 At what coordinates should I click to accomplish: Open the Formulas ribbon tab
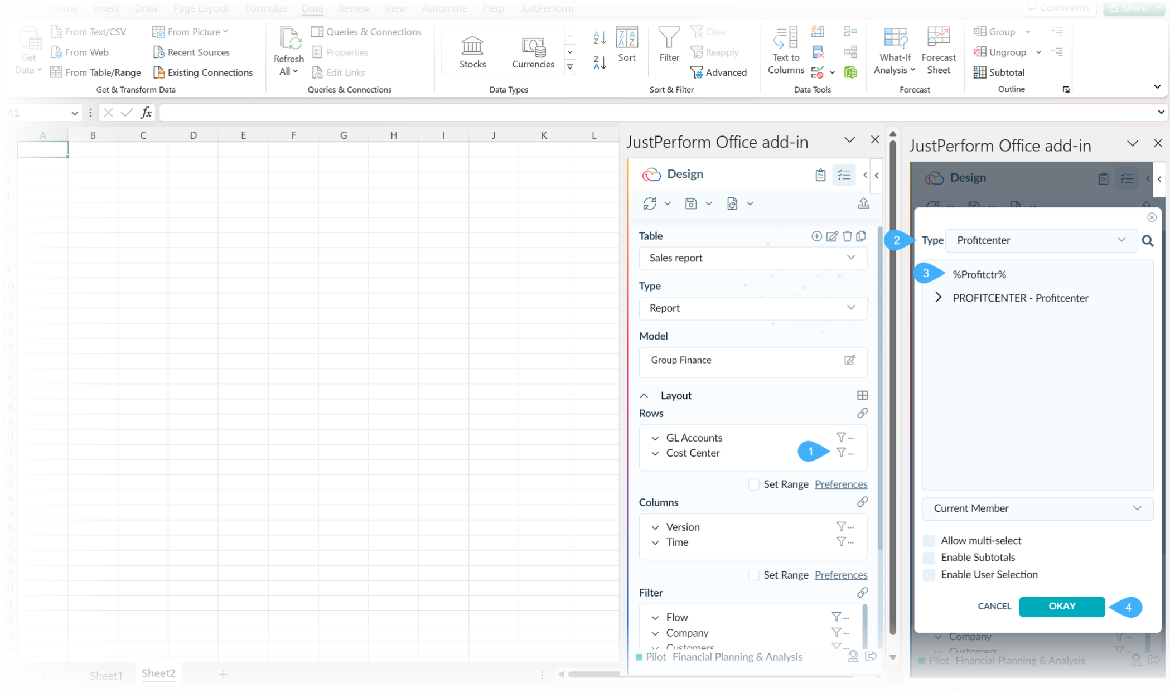pyautogui.click(x=265, y=8)
